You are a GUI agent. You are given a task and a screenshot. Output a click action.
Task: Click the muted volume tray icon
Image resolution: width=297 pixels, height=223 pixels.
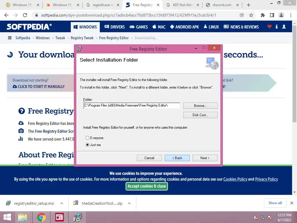(x=256, y=217)
